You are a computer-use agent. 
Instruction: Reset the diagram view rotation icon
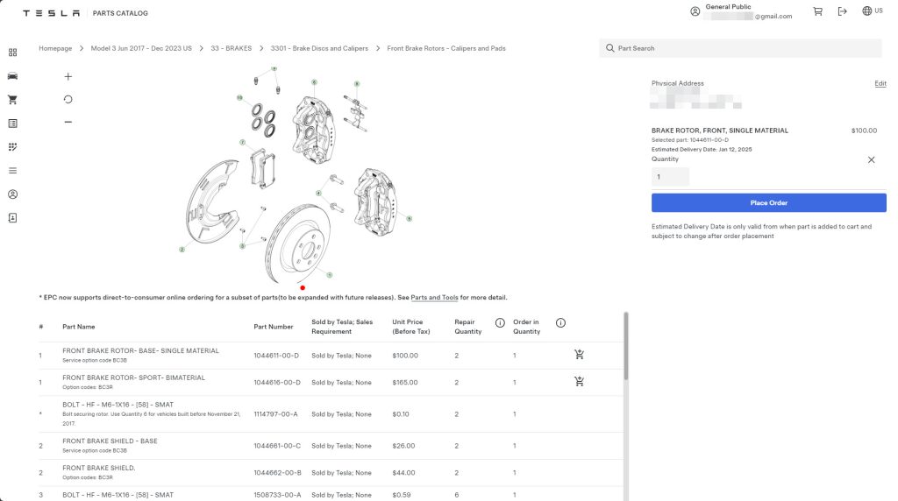tap(68, 99)
